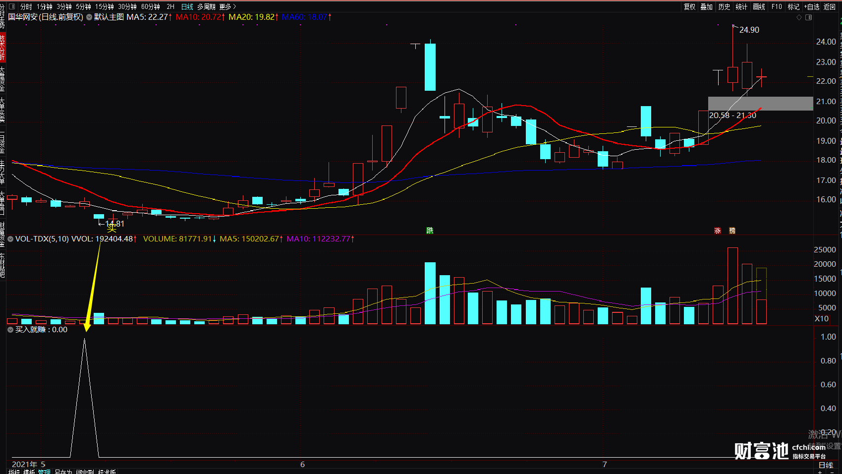842x474 pixels.
Task: Click the 叠加 overlay button
Action: point(707,7)
